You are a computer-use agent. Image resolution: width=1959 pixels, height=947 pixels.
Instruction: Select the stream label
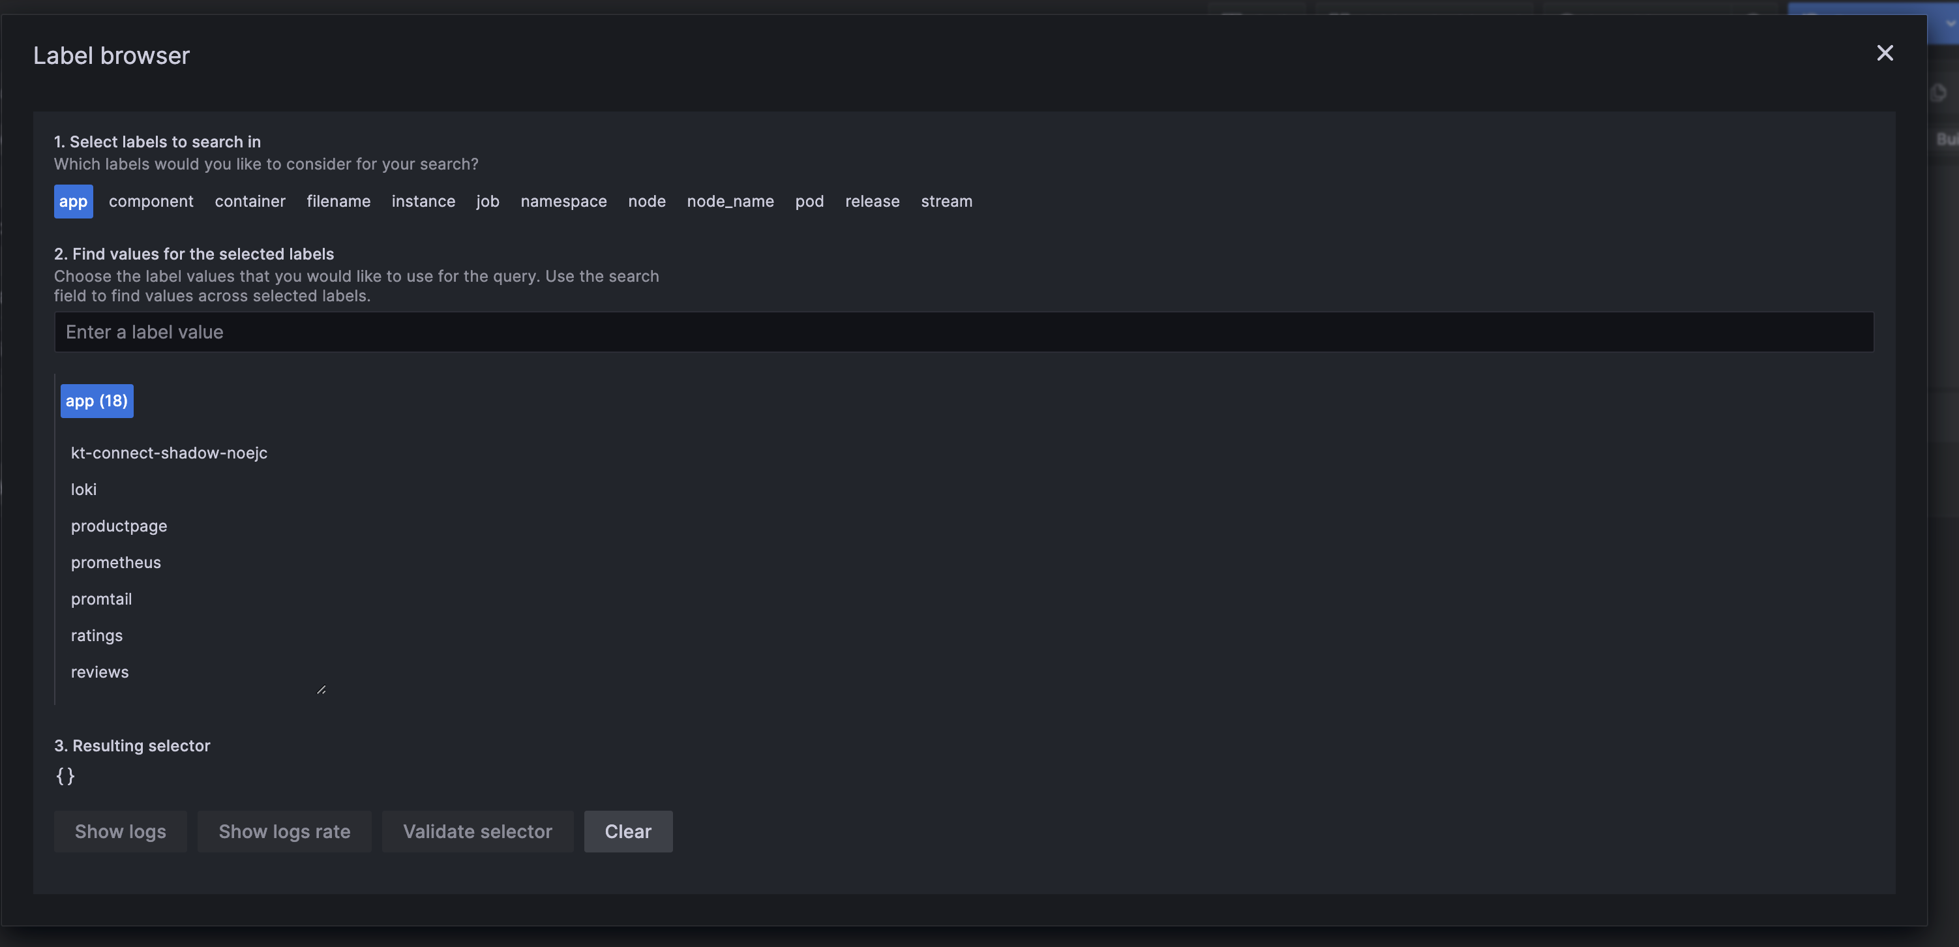coord(946,202)
